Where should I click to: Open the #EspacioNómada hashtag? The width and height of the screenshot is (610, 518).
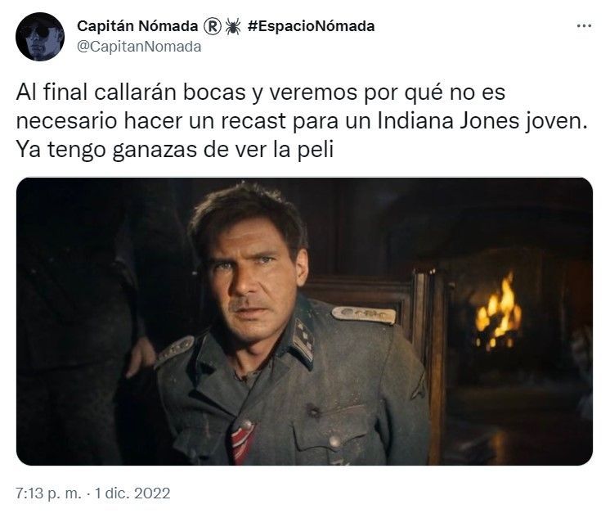pyautogui.click(x=312, y=26)
